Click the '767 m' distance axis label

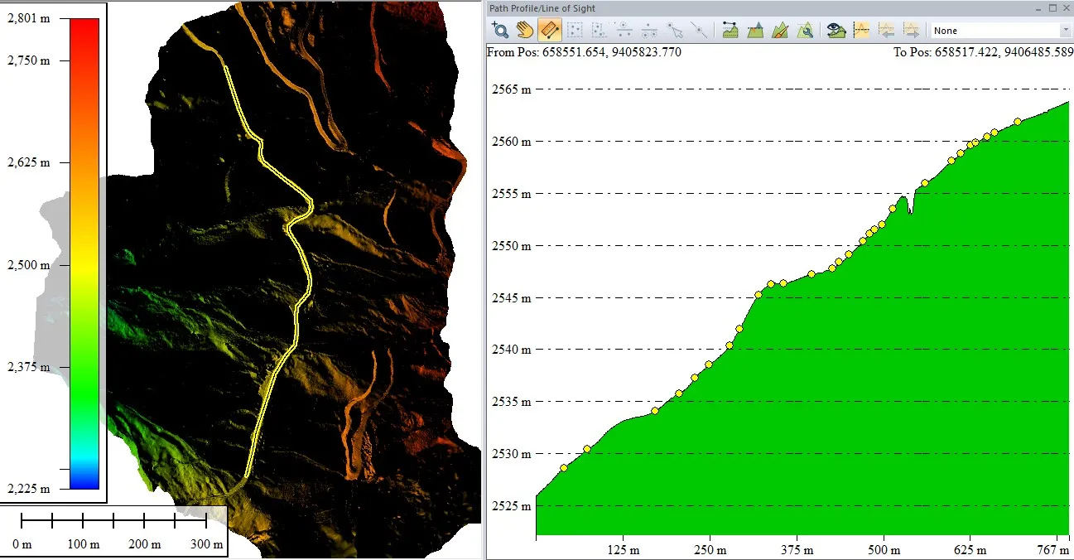1052,549
